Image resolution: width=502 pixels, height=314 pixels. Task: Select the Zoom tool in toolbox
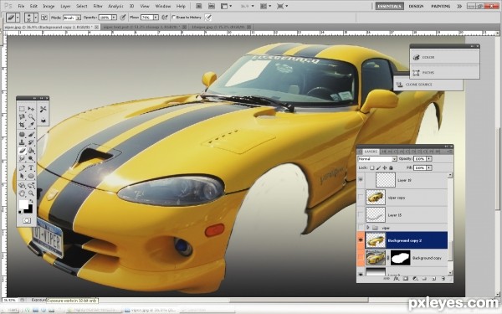pos(31,193)
